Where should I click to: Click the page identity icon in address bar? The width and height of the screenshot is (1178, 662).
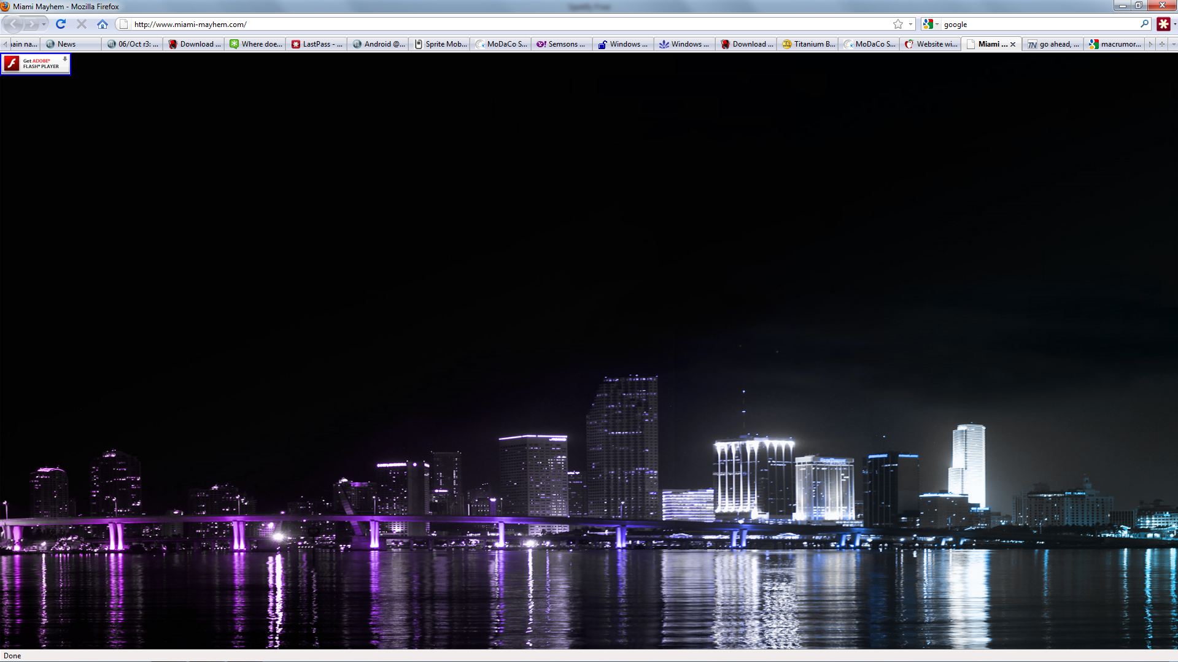tap(123, 24)
